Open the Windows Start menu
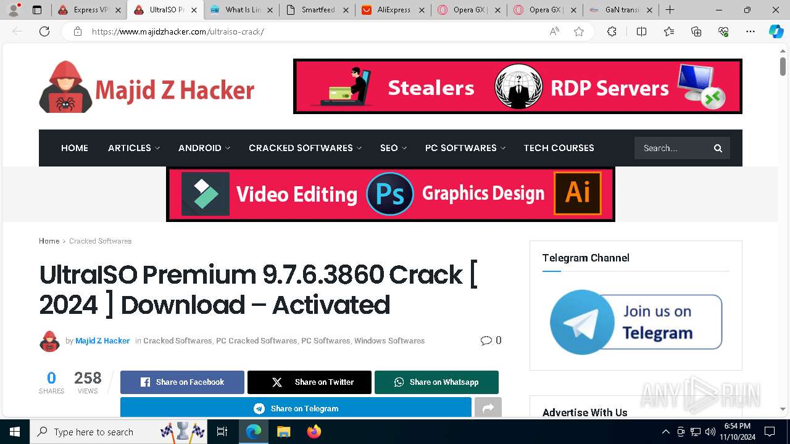The height and width of the screenshot is (444, 790). 15,432
